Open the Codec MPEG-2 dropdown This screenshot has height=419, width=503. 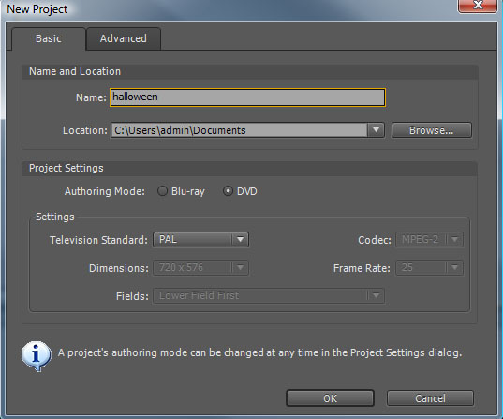pos(430,240)
